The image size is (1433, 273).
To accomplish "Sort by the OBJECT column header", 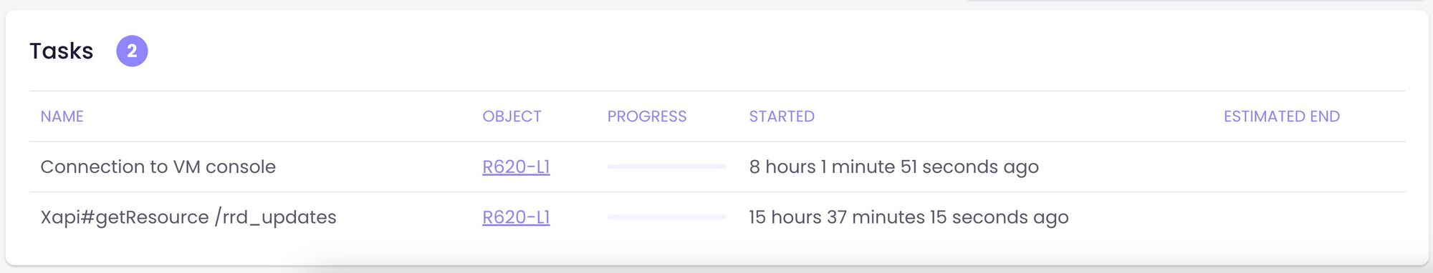I will click(512, 116).
